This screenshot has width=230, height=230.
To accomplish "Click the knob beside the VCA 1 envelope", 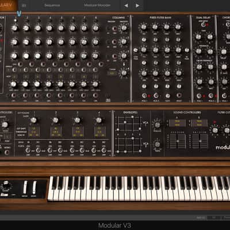I will (157, 125).
